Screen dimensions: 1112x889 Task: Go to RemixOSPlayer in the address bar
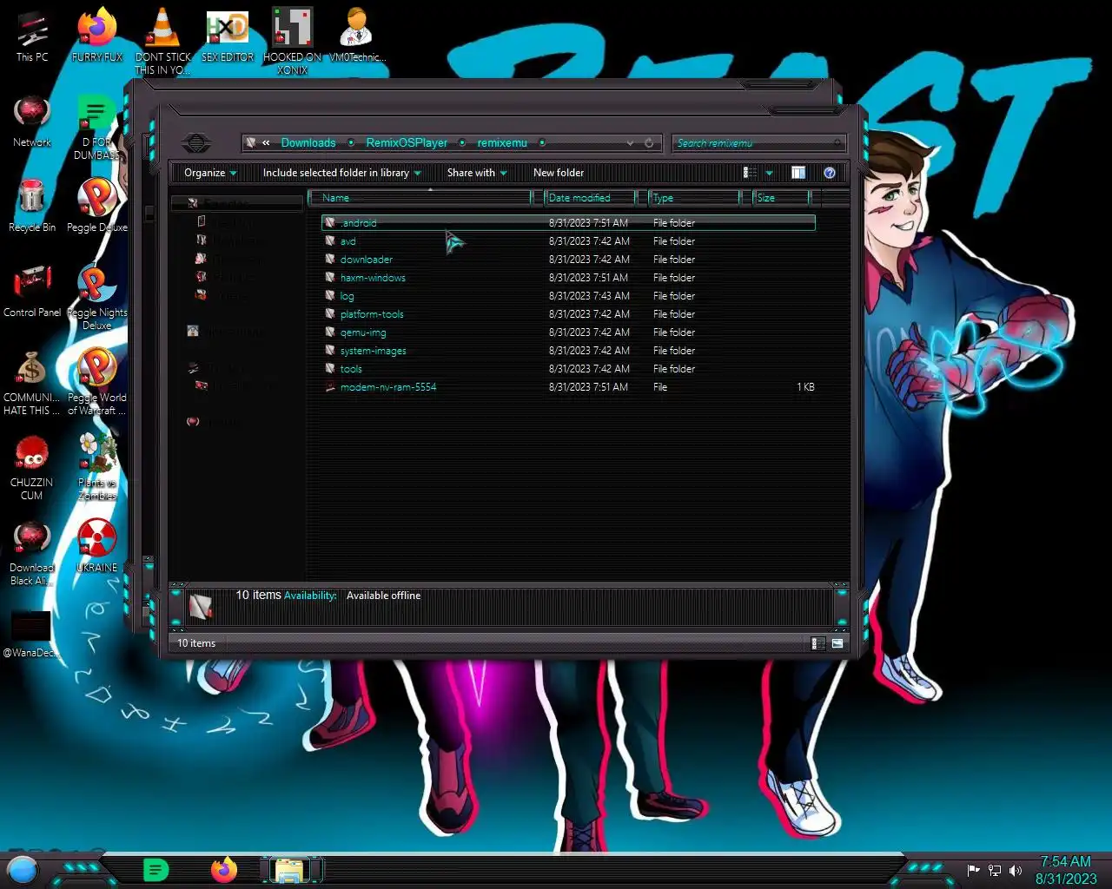pos(407,143)
